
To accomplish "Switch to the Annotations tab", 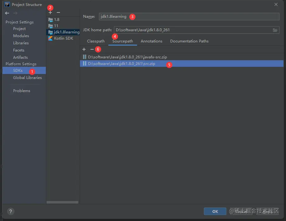I will click(151, 41).
